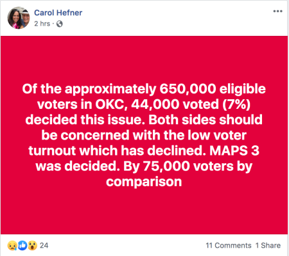The image size is (289, 256).
Task: Click the OKC, text in the post
Action: click(x=111, y=104)
